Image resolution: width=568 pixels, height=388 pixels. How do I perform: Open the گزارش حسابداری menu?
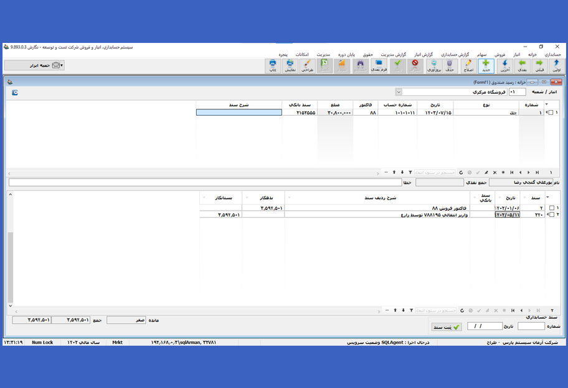pos(455,54)
